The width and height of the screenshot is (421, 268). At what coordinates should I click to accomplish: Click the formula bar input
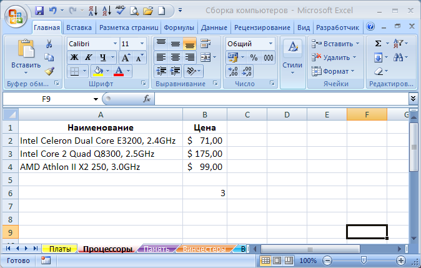(282, 99)
